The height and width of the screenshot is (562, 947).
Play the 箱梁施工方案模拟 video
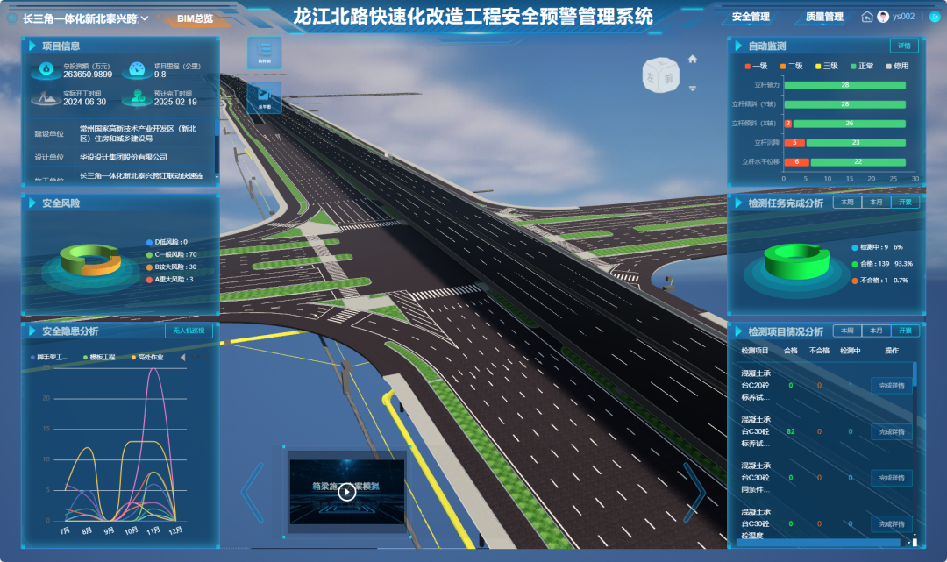[346, 492]
